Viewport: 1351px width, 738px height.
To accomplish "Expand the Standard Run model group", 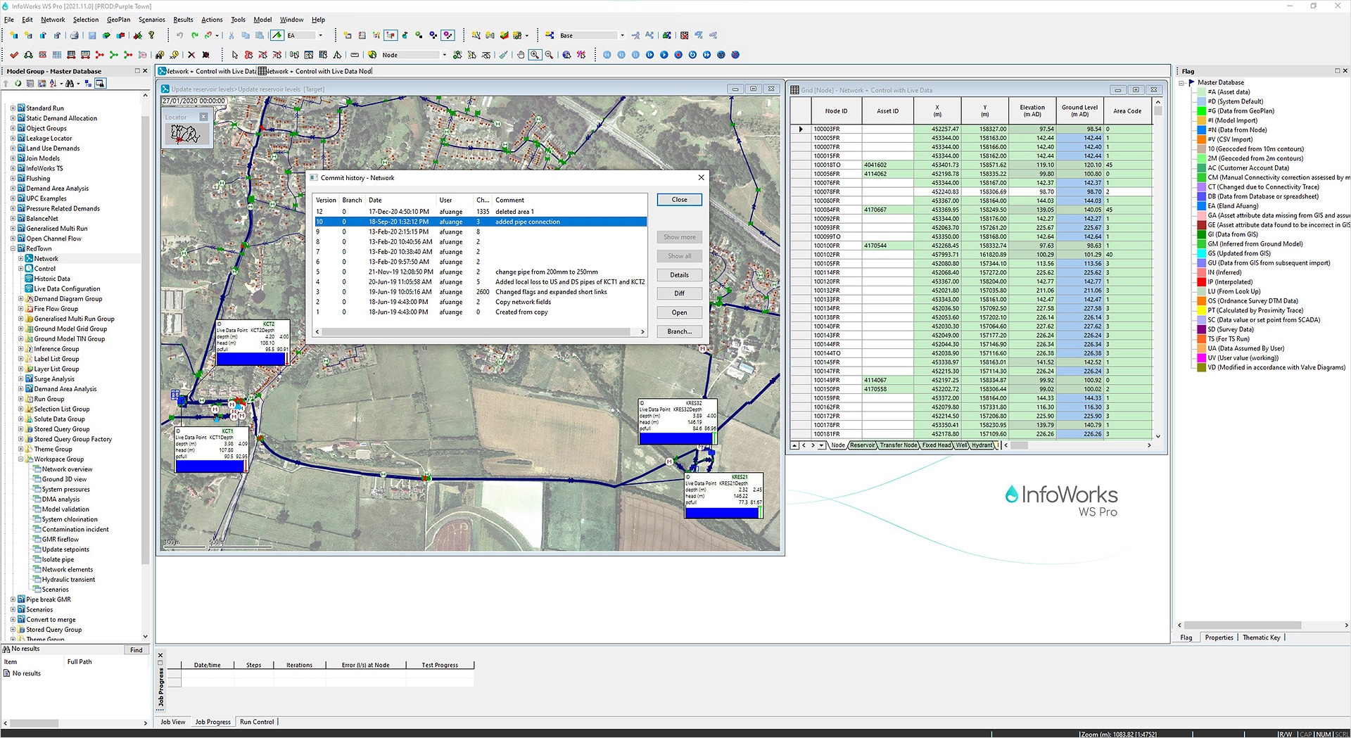I will (x=13, y=108).
